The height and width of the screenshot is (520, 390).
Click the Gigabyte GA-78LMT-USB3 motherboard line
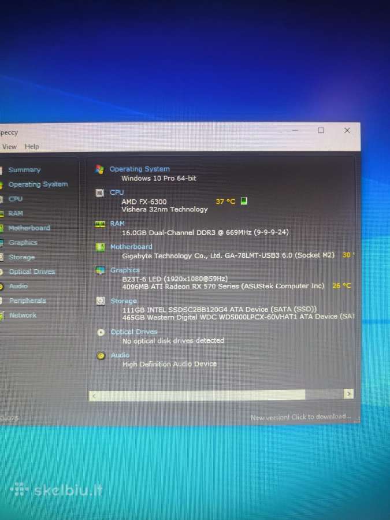pos(228,256)
